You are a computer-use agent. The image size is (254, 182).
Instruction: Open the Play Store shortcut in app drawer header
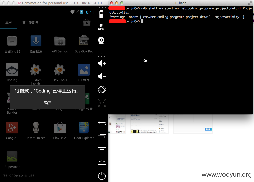tap(87, 22)
